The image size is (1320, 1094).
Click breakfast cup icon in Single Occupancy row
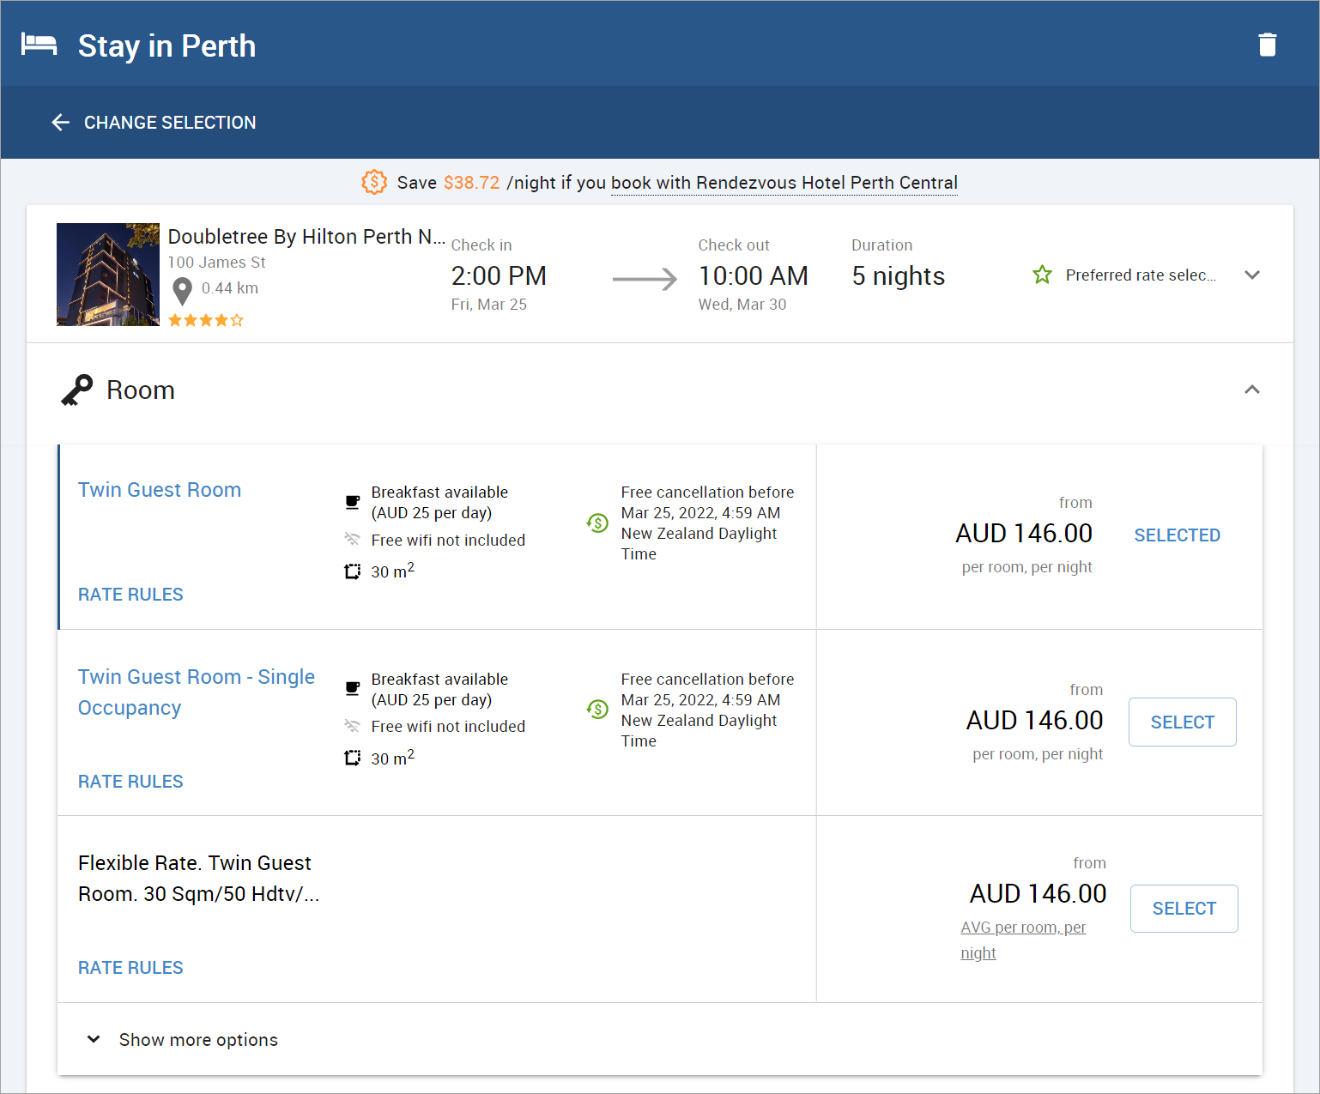coord(352,688)
